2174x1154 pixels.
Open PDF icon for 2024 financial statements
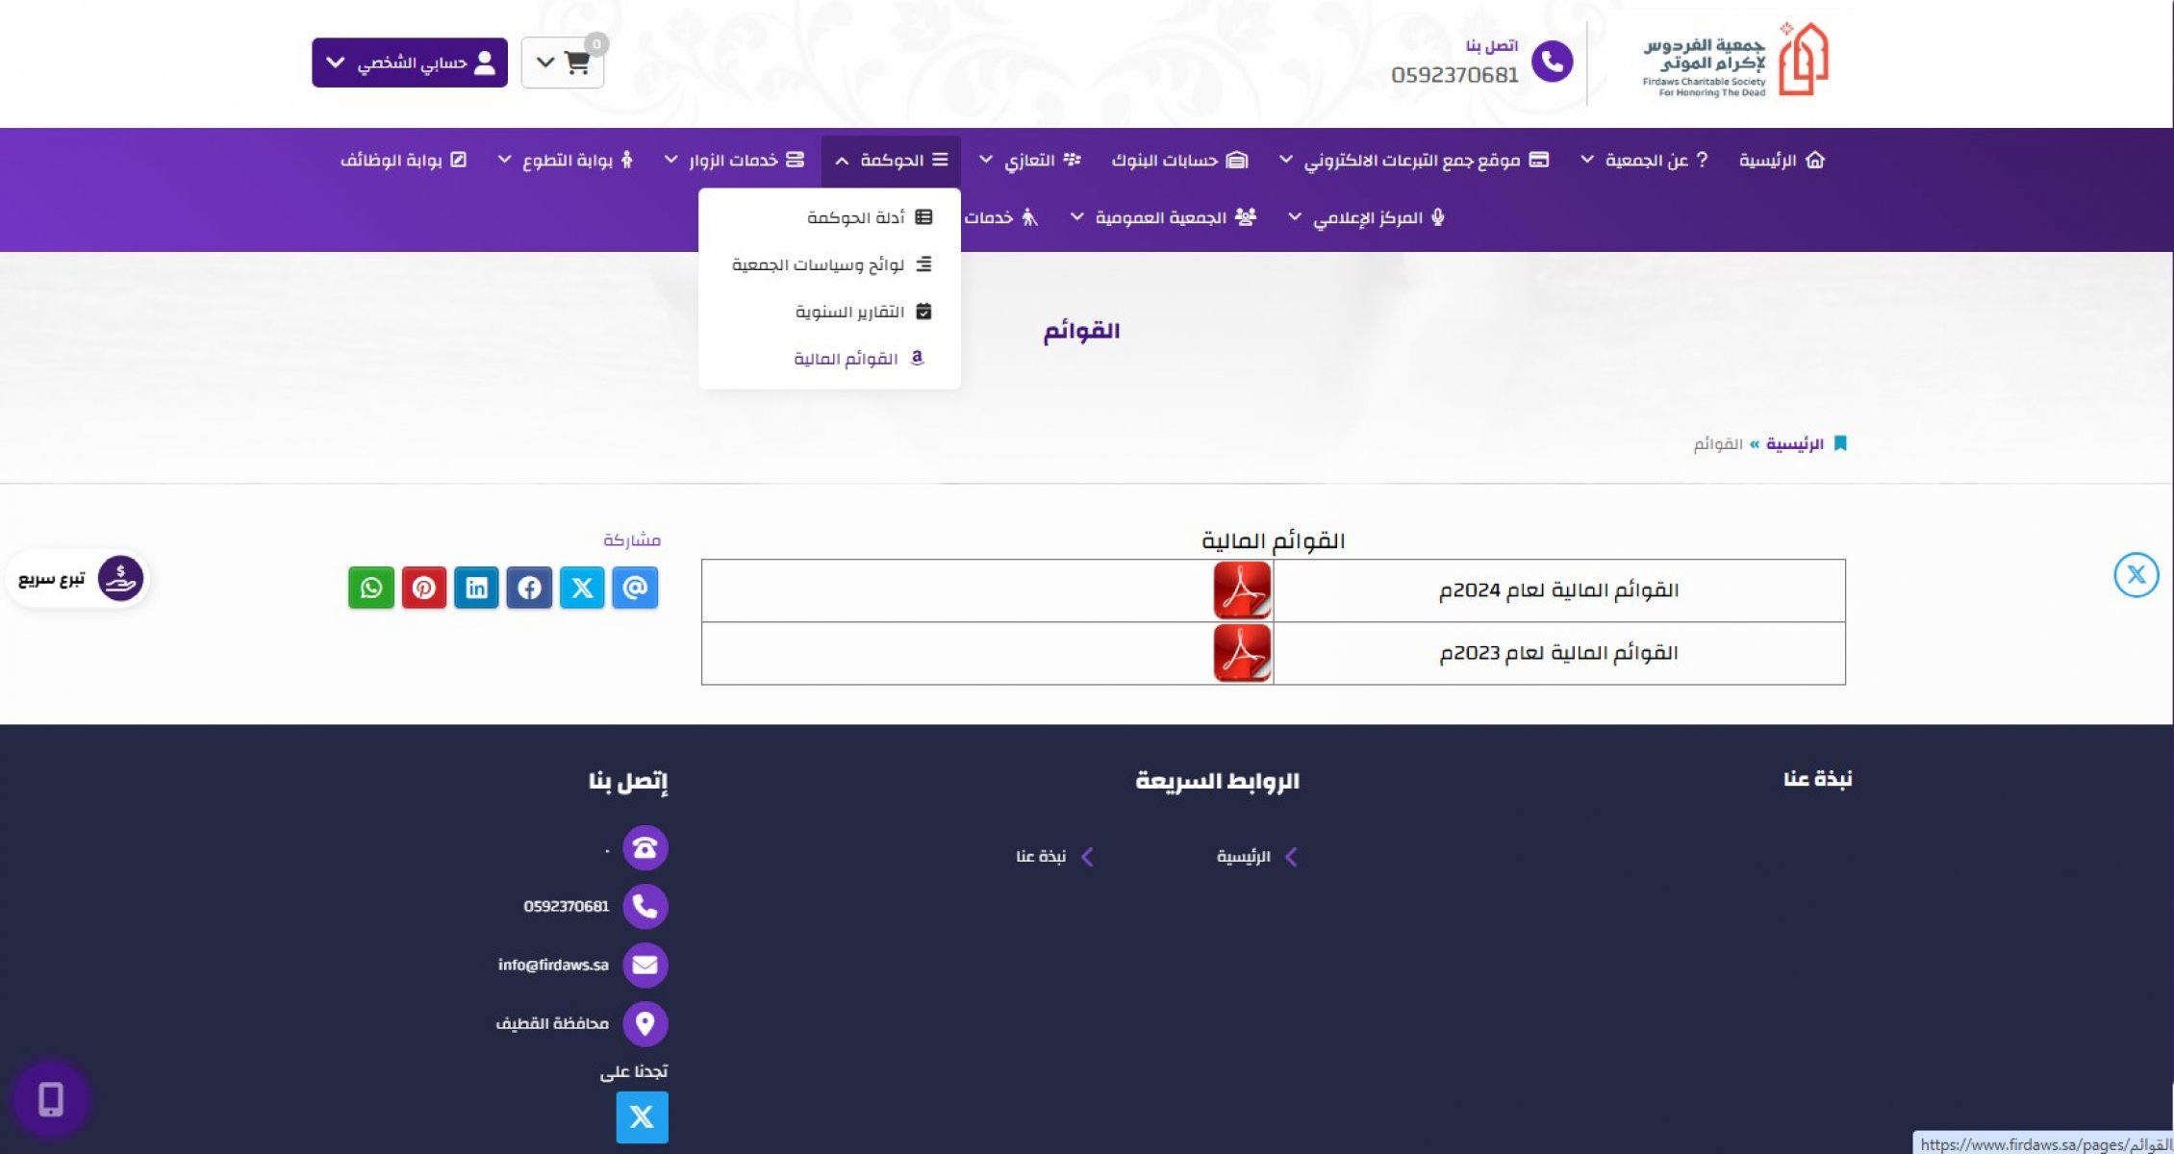point(1242,590)
